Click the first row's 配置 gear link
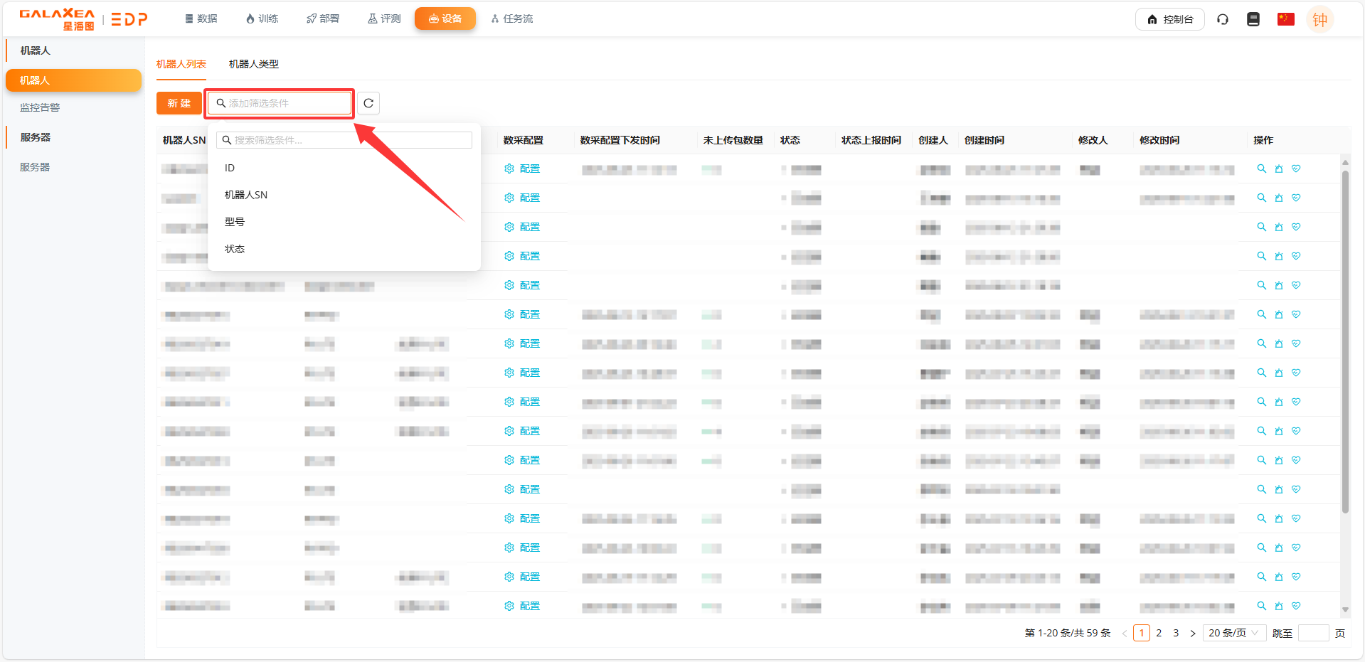1365x662 pixels. [523, 169]
